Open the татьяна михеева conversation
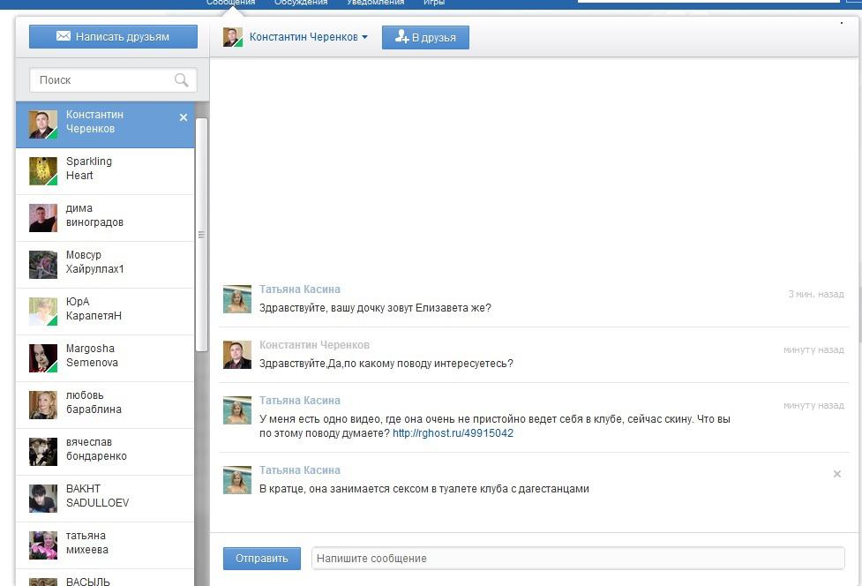The image size is (862, 586). (105, 545)
